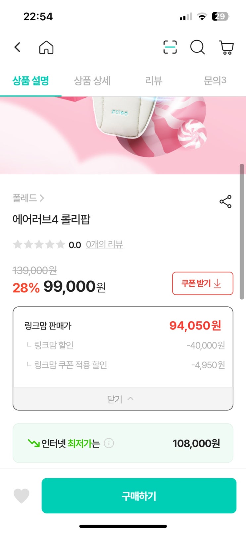
Task: Open the barcode scanner icon
Action: coord(170,47)
